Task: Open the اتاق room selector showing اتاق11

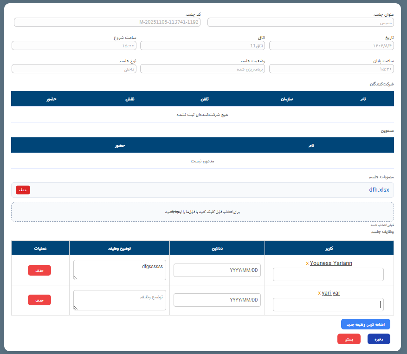Action: tap(203, 45)
